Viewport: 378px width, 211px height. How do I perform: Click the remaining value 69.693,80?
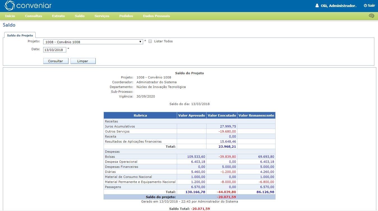266,157
